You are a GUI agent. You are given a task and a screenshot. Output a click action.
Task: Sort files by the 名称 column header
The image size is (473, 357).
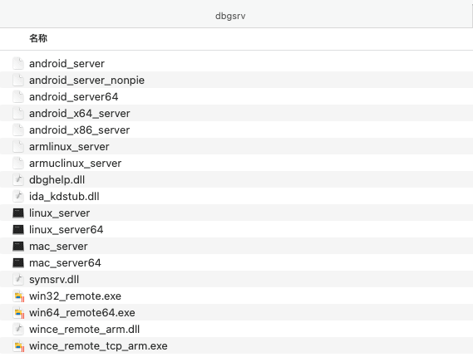coord(38,38)
